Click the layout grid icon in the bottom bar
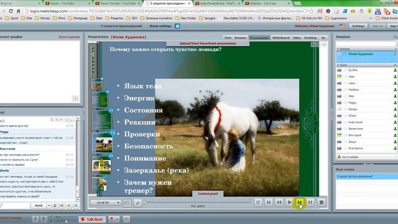The image size is (398, 224). coord(126,219)
